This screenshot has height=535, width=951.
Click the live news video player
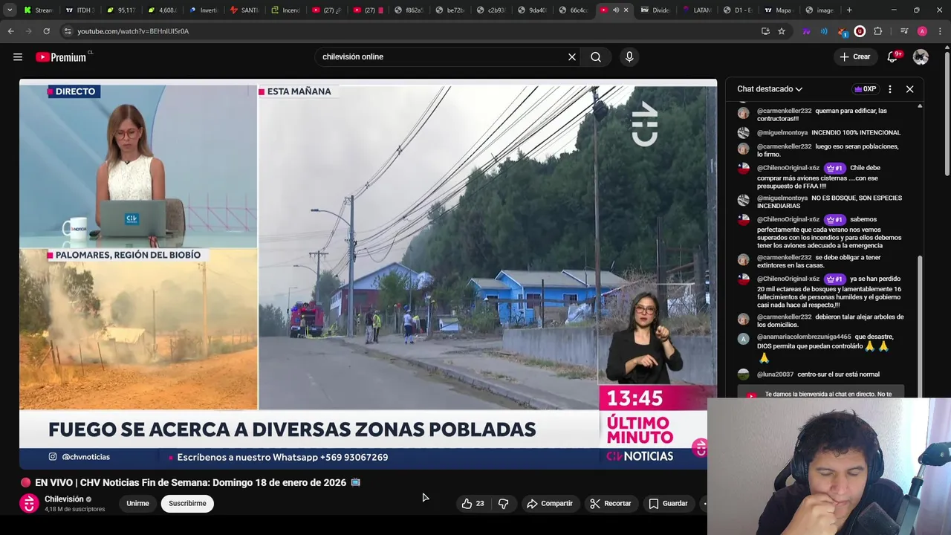pyautogui.click(x=368, y=273)
